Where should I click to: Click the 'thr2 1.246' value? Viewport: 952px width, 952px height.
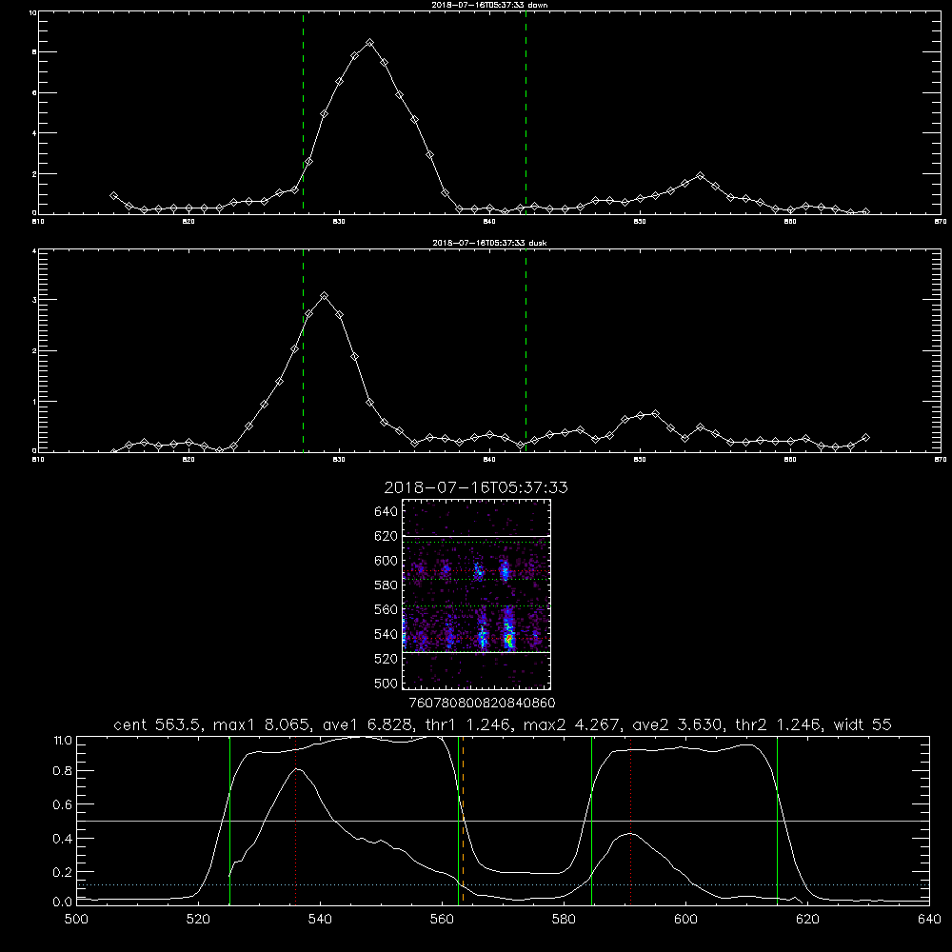pos(779,724)
